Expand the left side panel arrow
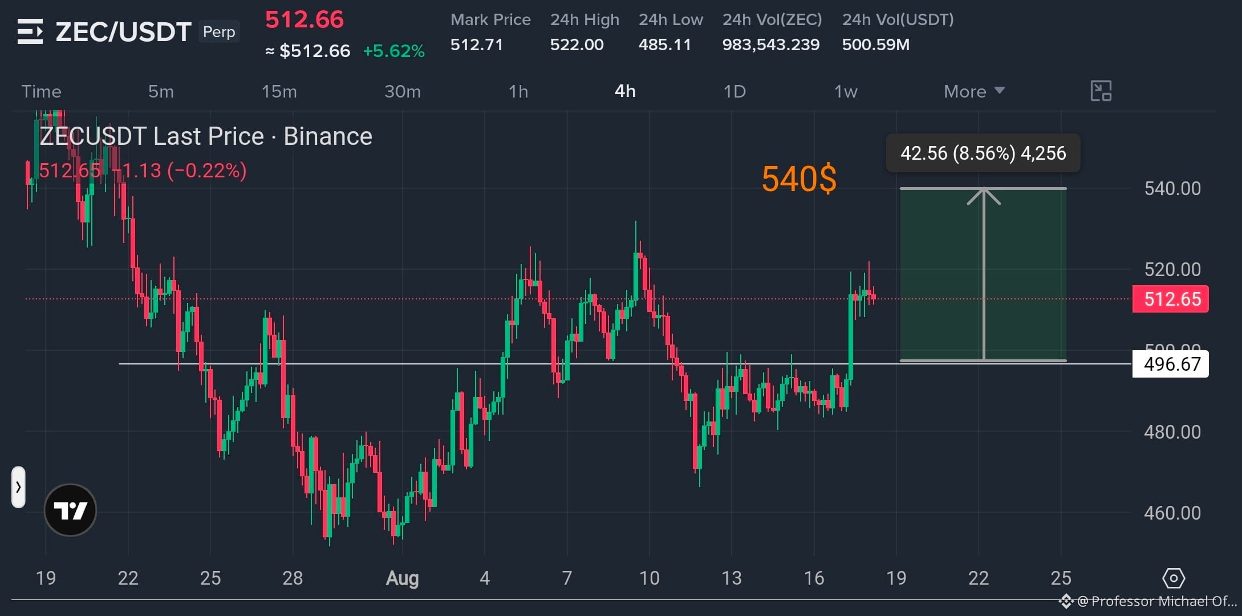This screenshot has width=1242, height=616. click(18, 487)
